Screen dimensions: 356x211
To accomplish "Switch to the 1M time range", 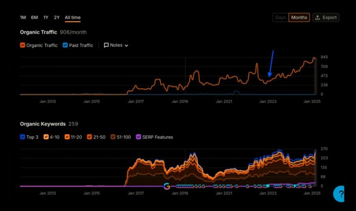I will 23,17.
